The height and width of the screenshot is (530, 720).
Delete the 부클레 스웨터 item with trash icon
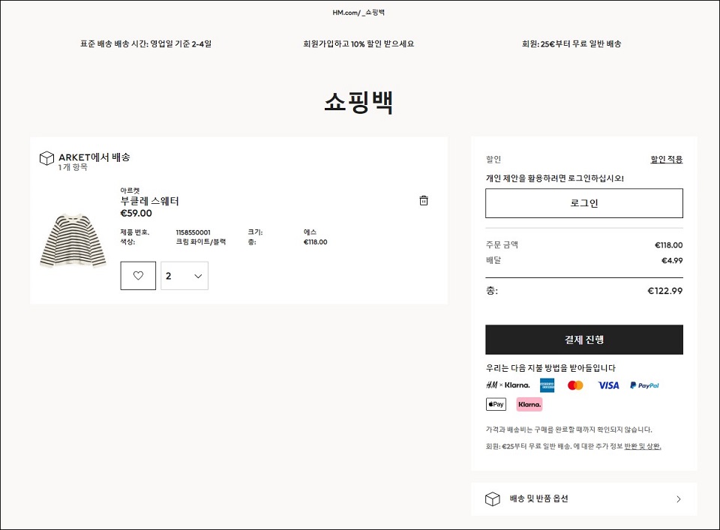423,200
